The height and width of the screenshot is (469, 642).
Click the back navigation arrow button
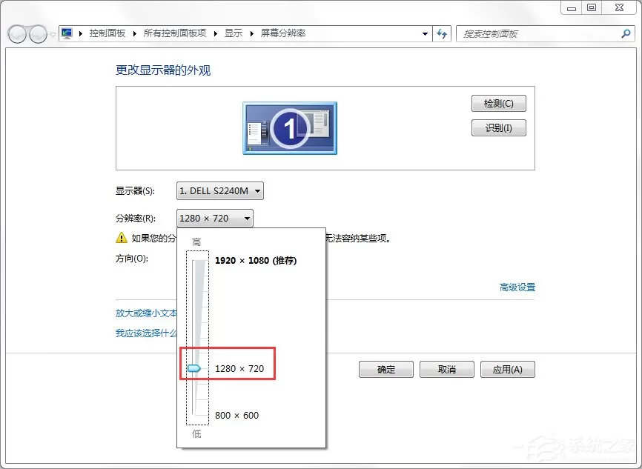coord(17,34)
